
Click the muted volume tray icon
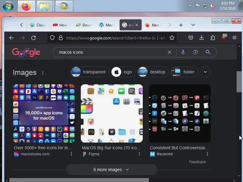coord(212,6)
